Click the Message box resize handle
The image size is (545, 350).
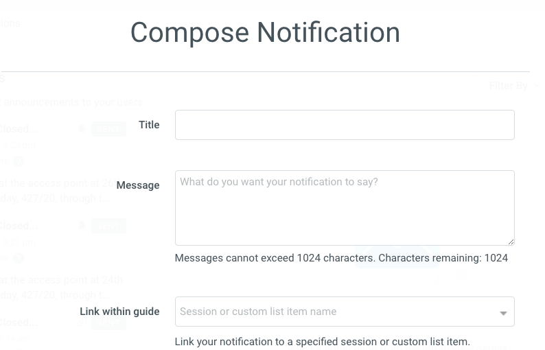click(x=511, y=242)
